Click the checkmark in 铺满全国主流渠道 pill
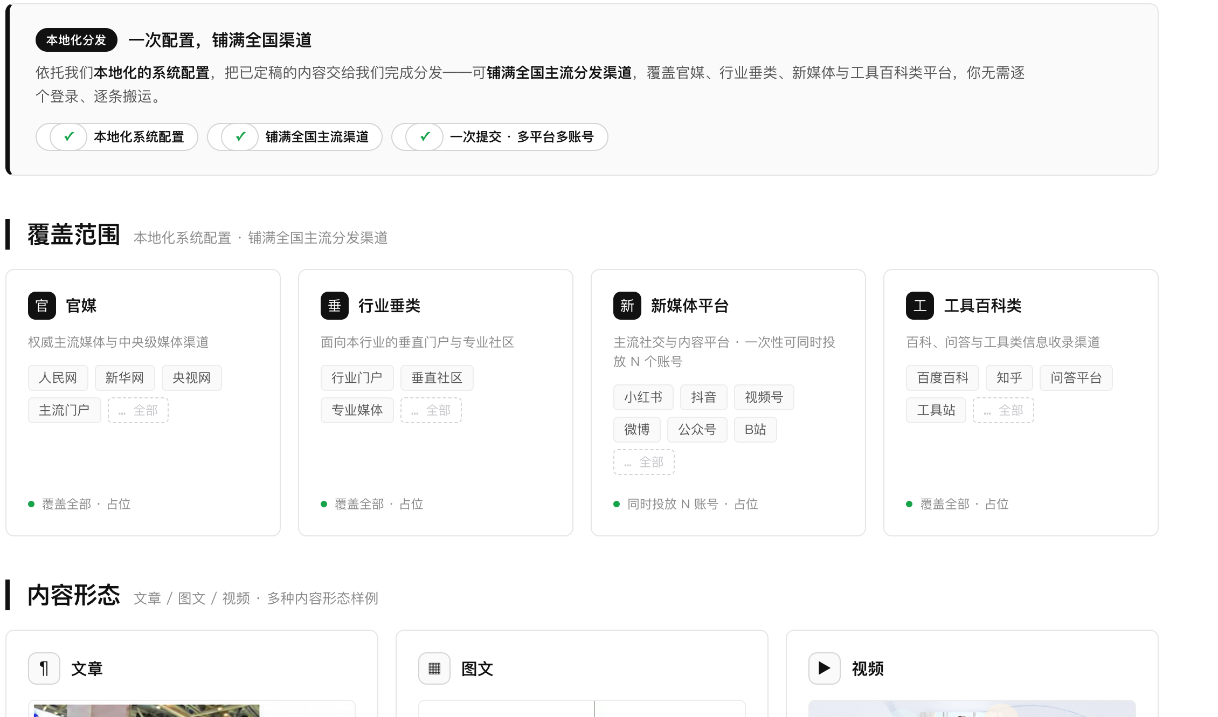 (x=240, y=137)
